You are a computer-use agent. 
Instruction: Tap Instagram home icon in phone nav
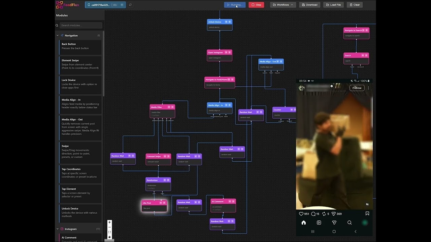coord(303,223)
